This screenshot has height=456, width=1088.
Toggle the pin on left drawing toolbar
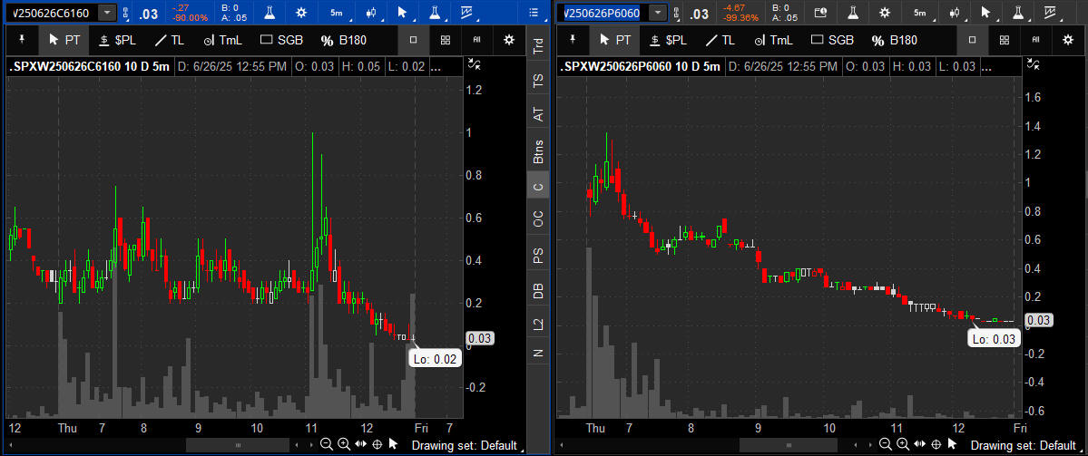22,40
